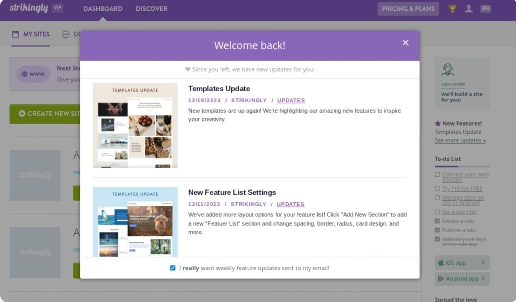Screen dimensions: 516x302
Task: Open the New Feature List Settings thumbnail
Action: pyautogui.click(x=135, y=222)
